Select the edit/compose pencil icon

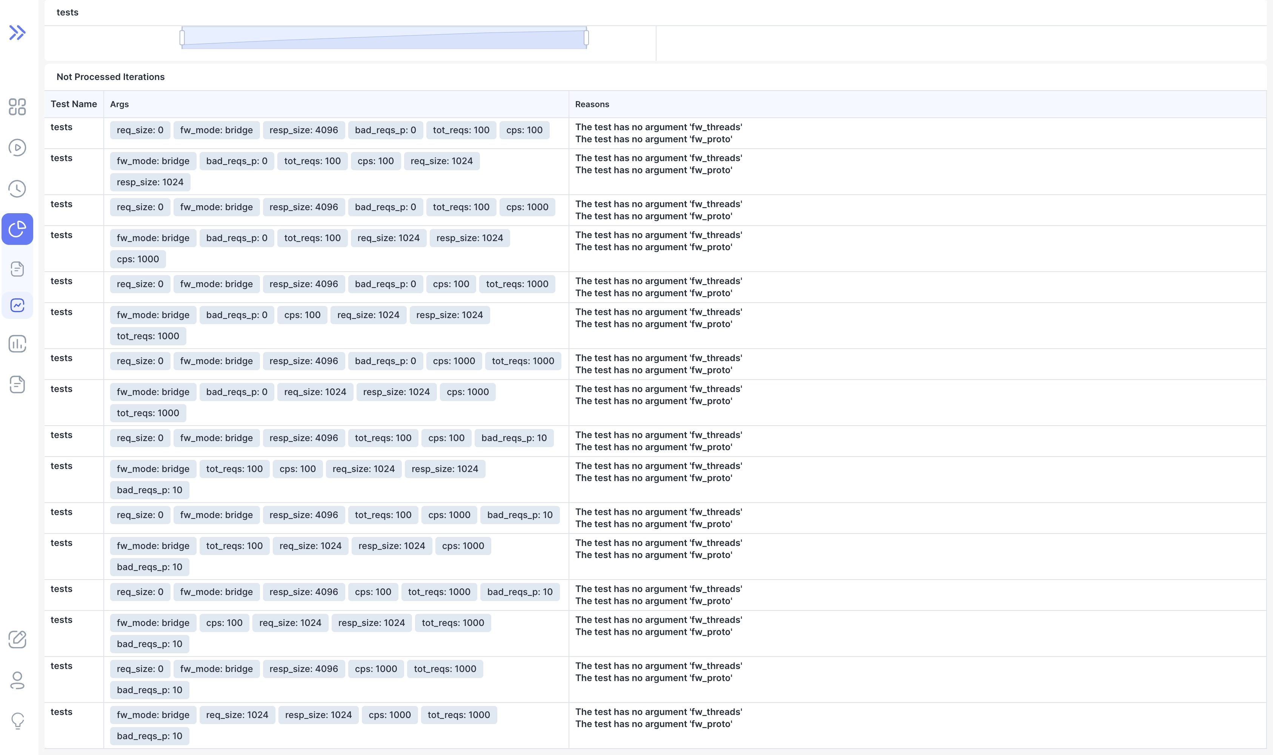[x=17, y=640]
